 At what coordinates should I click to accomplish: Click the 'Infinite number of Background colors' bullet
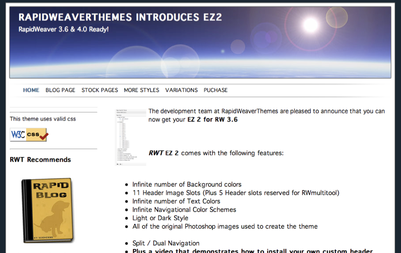187,184
